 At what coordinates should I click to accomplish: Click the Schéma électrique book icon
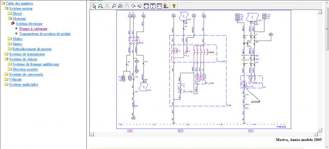click(x=13, y=23)
